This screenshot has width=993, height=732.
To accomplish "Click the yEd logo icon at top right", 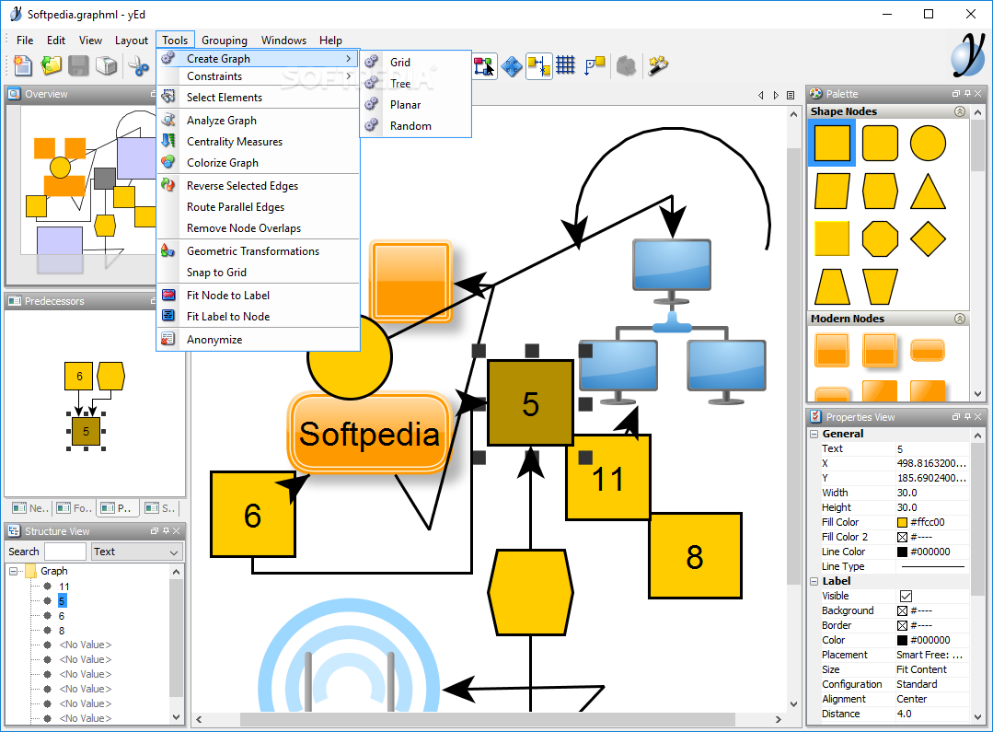I will click(x=968, y=55).
